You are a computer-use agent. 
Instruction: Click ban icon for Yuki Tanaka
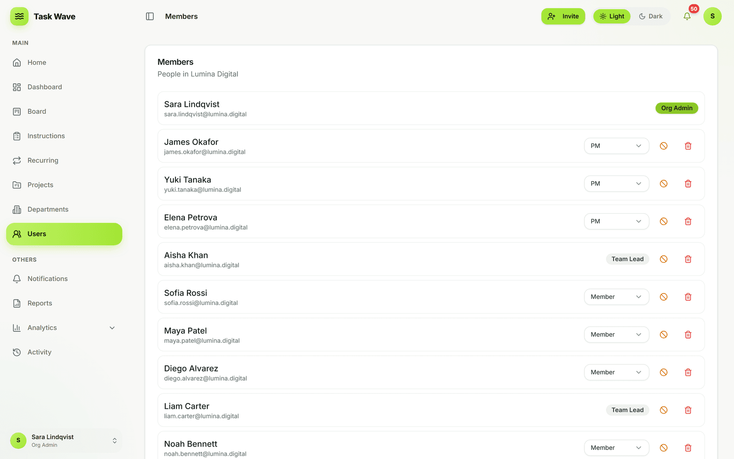(664, 184)
